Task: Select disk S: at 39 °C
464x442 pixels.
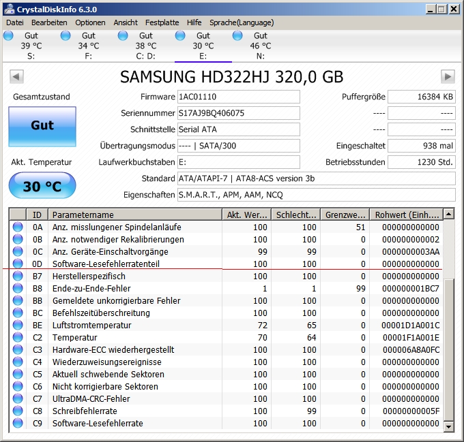Action: point(31,46)
